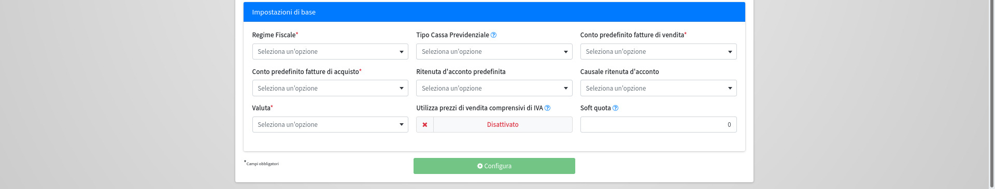Click the gear icon on Configura button

(x=480, y=166)
